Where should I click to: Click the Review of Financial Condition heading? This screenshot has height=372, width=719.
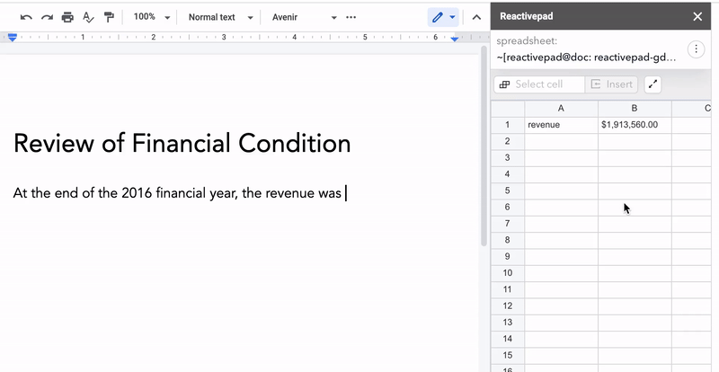pos(182,144)
